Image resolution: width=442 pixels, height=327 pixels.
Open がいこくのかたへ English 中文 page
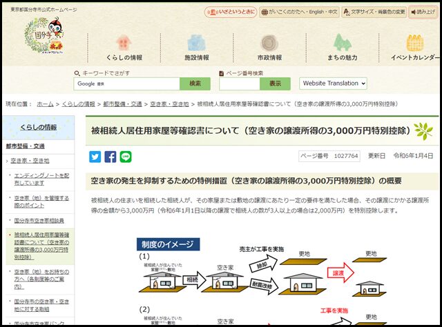pyautogui.click(x=299, y=12)
